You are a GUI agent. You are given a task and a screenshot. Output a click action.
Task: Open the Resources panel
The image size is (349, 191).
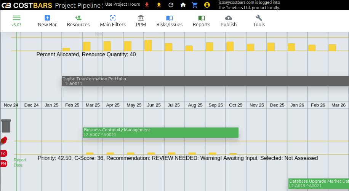coord(78,21)
